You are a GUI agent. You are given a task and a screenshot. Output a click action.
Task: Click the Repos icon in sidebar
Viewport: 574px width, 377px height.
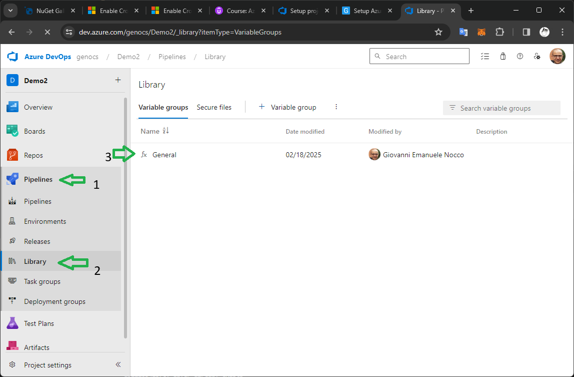point(12,155)
